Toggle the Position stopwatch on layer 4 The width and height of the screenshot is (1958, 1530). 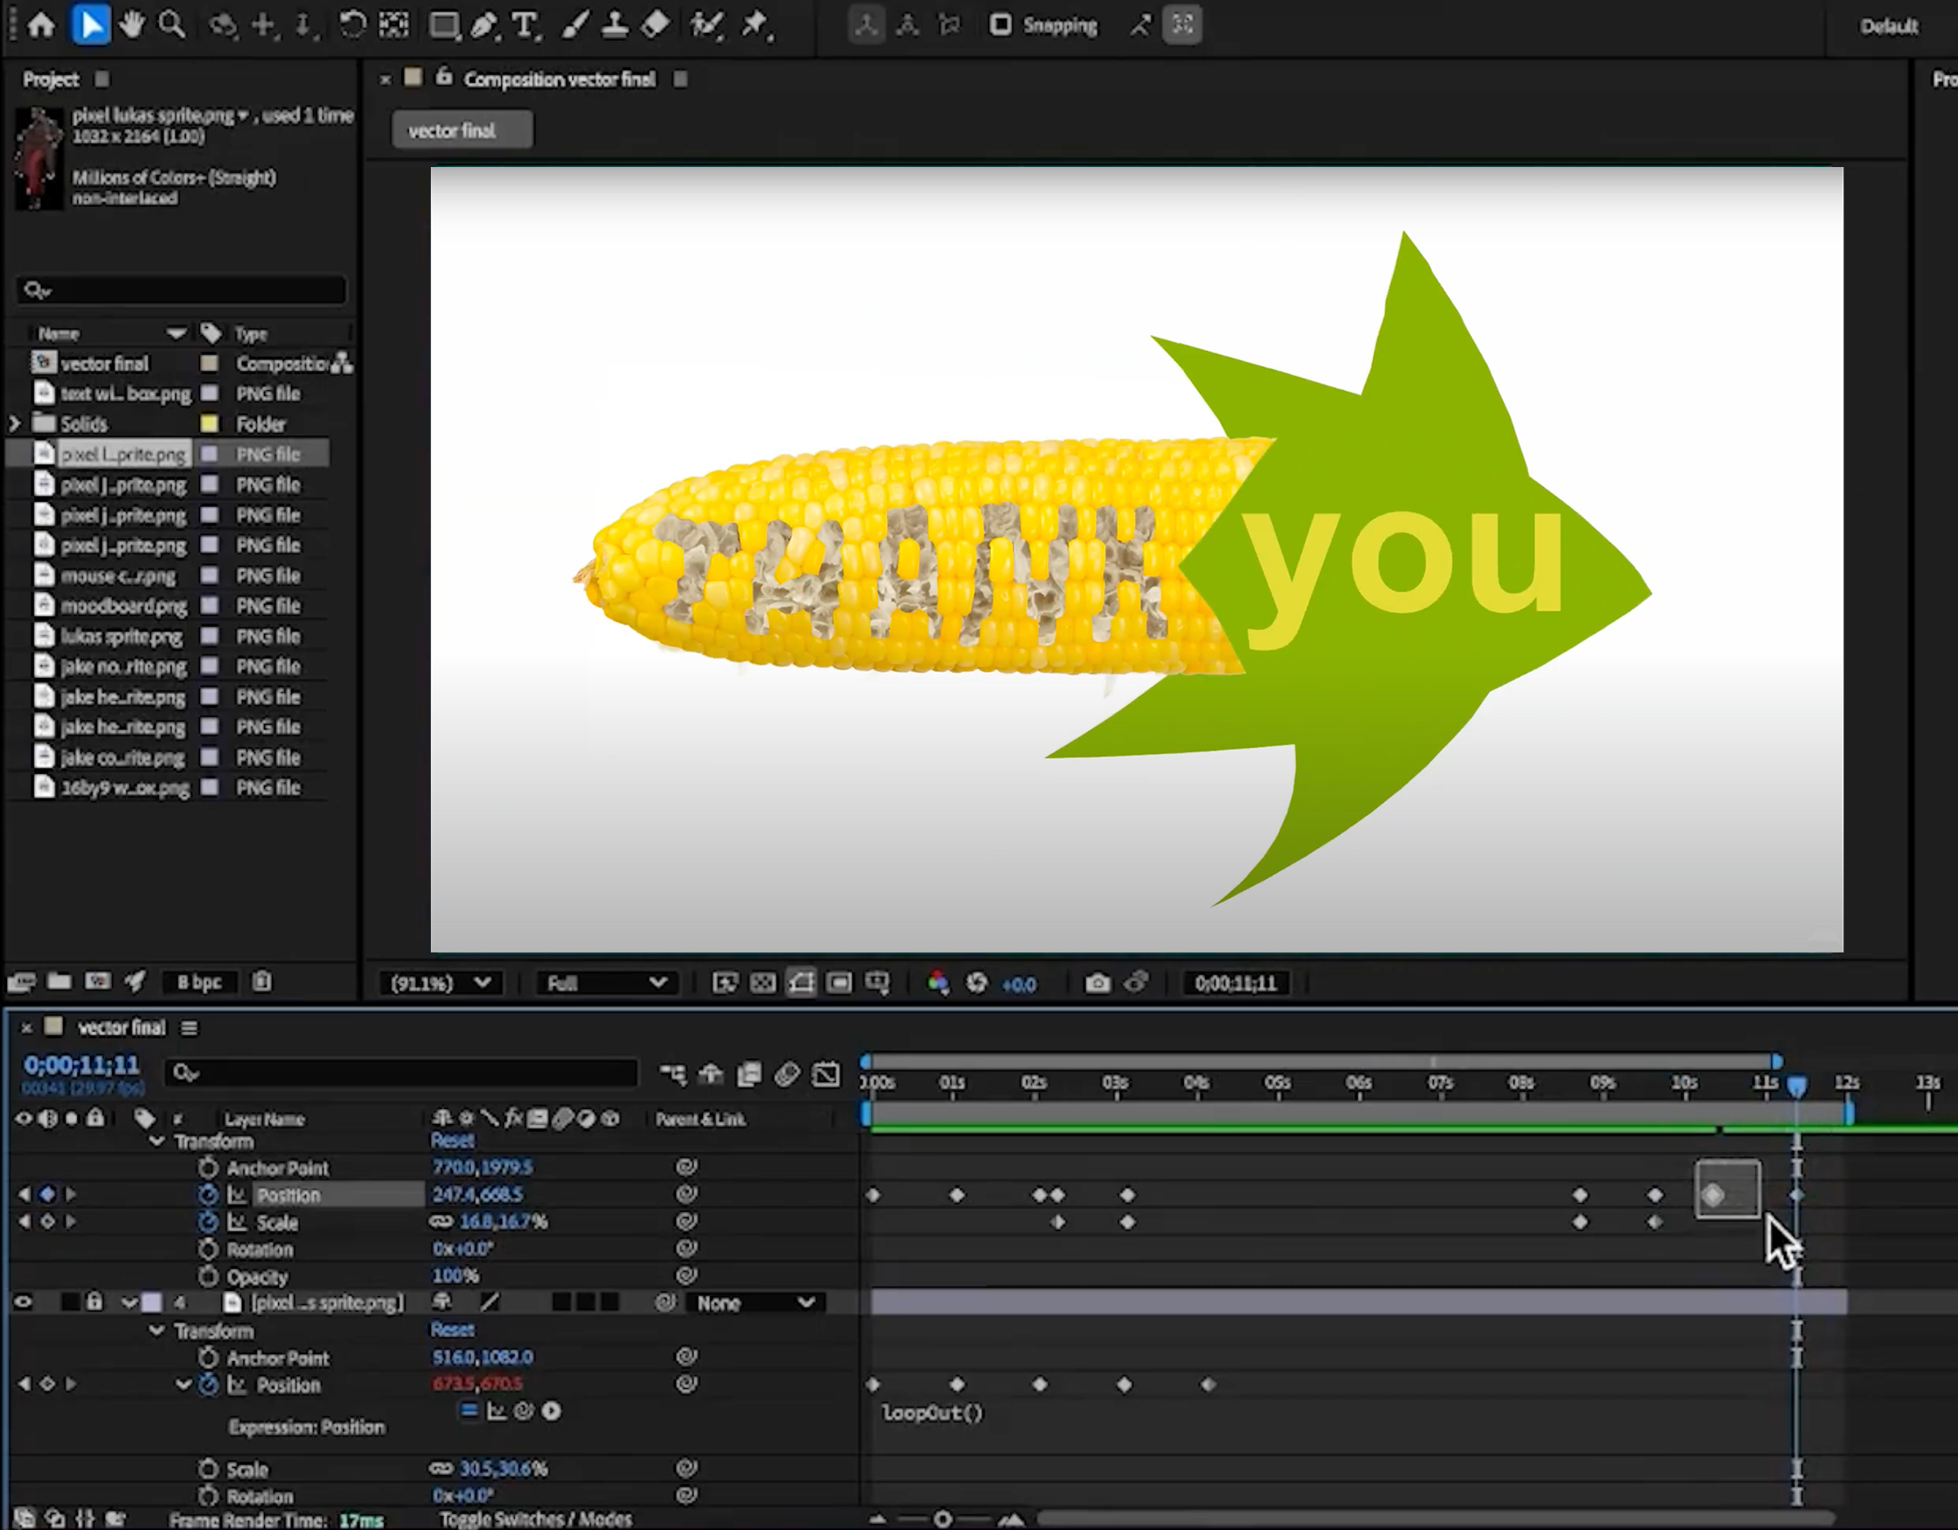[x=208, y=1385]
